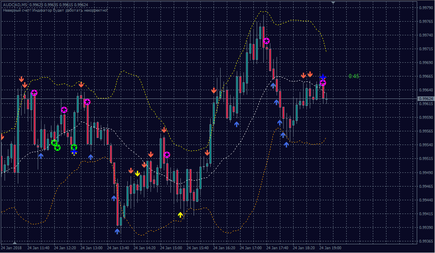Click the 0.99365 price scale label
Screen dimensions: 435x253
point(425,241)
